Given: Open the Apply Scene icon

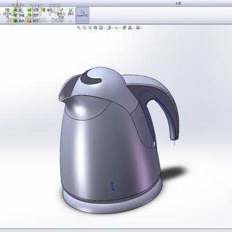Looking at the screenshot, I should pos(130,28).
